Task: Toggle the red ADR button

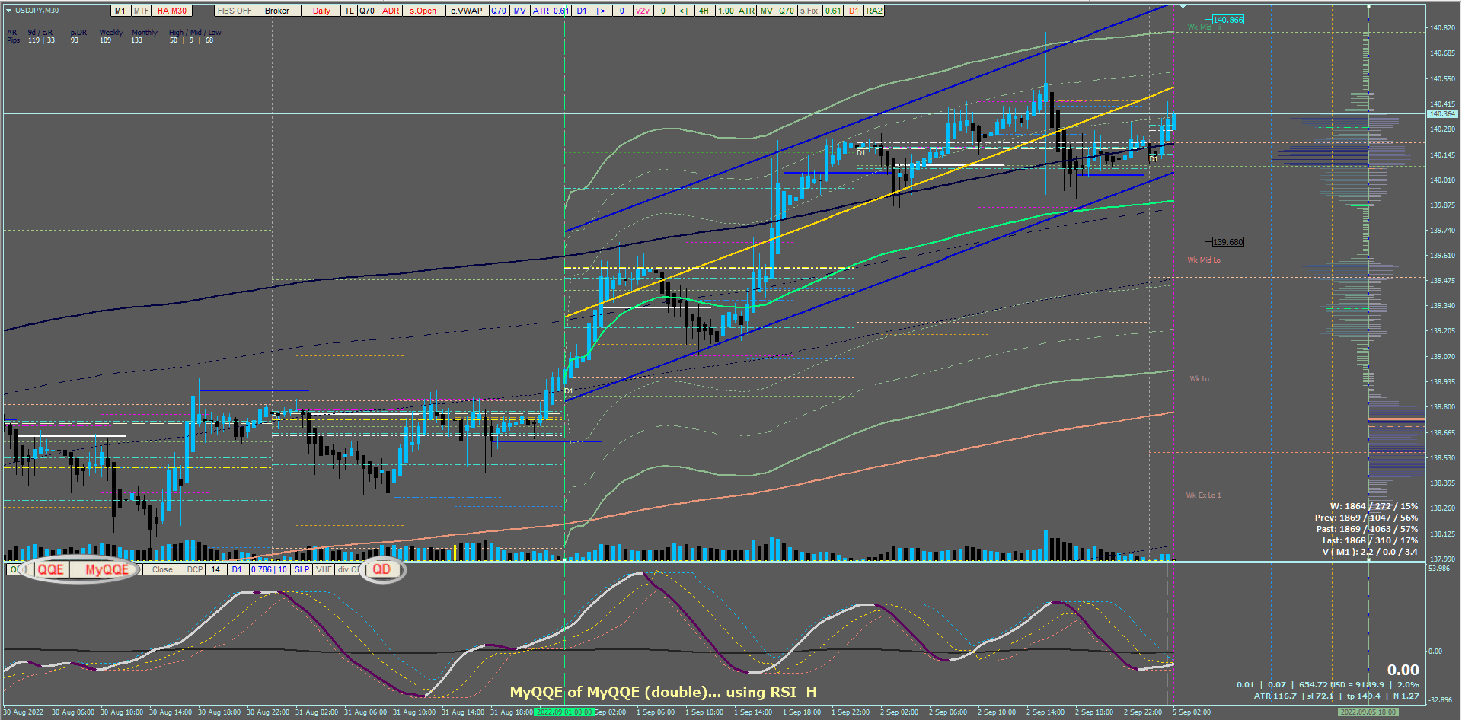Action: pyautogui.click(x=391, y=11)
